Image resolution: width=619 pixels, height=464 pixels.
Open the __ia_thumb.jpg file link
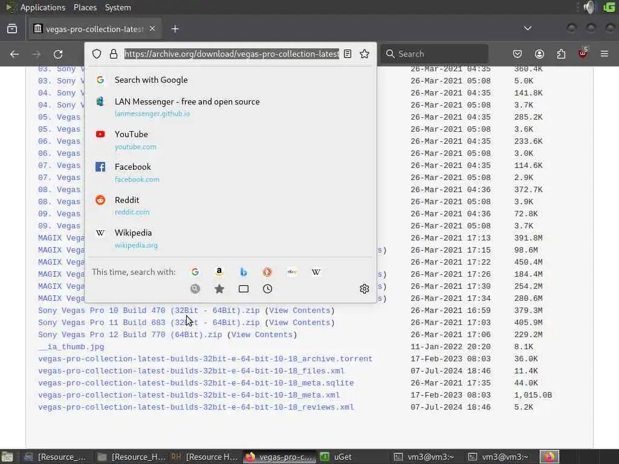click(x=71, y=347)
